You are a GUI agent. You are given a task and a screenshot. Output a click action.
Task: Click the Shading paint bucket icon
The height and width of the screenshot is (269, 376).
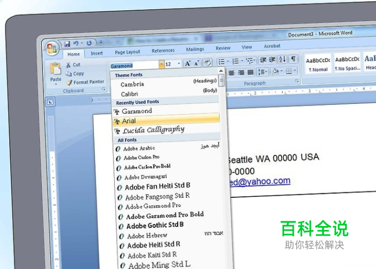coord(275,71)
